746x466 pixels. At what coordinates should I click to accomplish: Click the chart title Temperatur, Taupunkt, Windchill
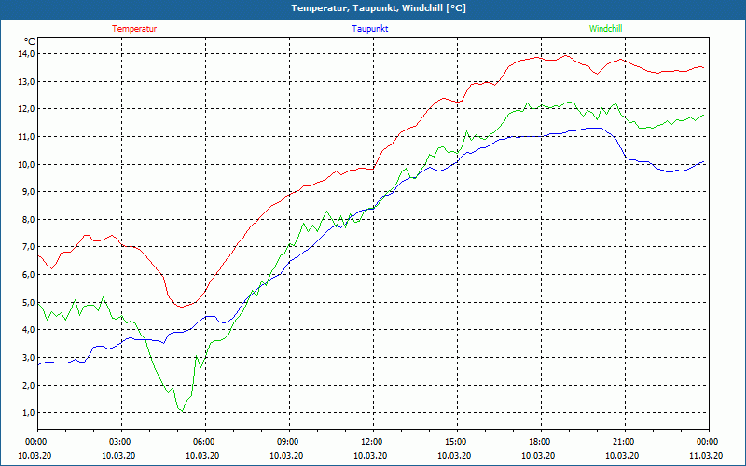(x=379, y=8)
